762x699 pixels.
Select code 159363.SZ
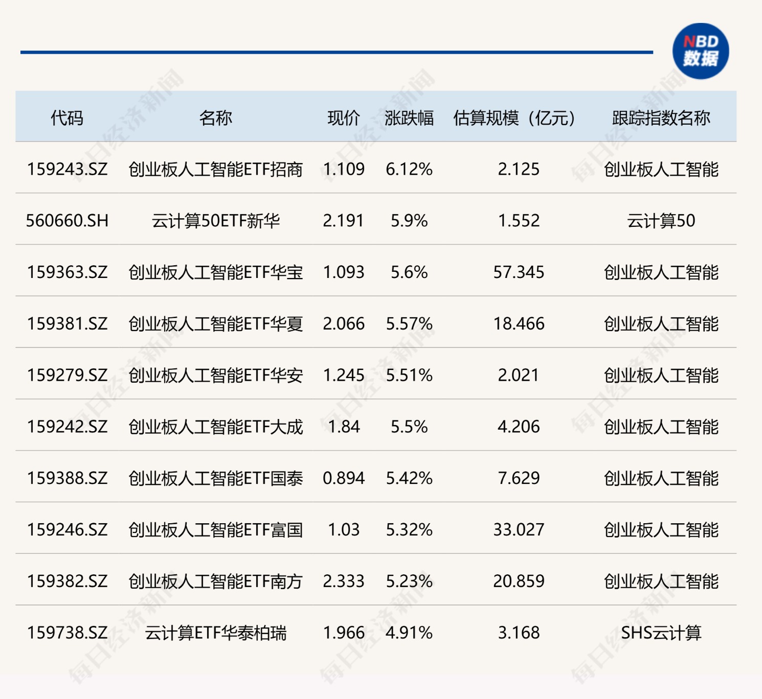(67, 272)
